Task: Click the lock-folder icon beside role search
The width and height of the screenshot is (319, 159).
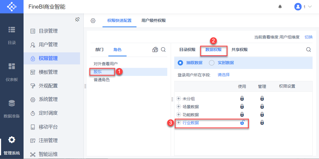Action: pyautogui.click(x=155, y=50)
